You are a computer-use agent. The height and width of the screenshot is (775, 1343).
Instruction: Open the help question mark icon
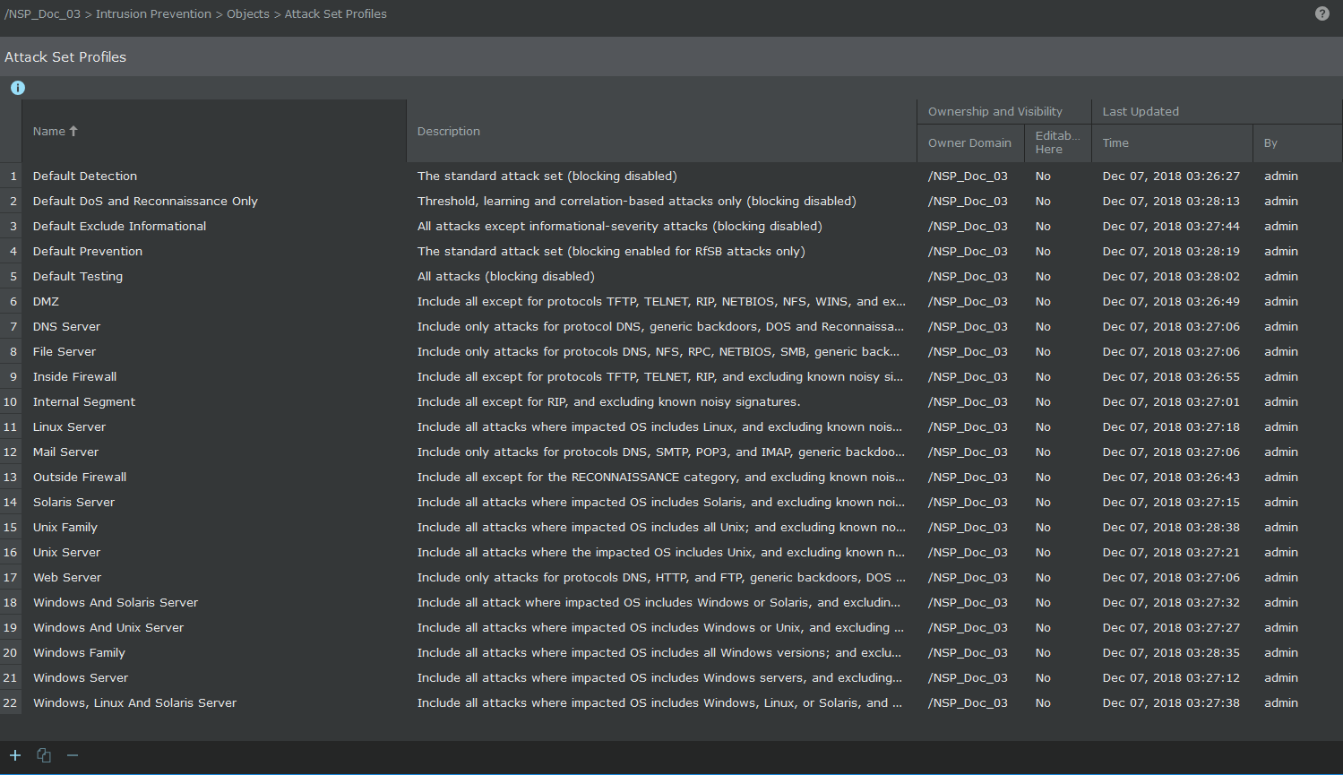coord(1321,13)
